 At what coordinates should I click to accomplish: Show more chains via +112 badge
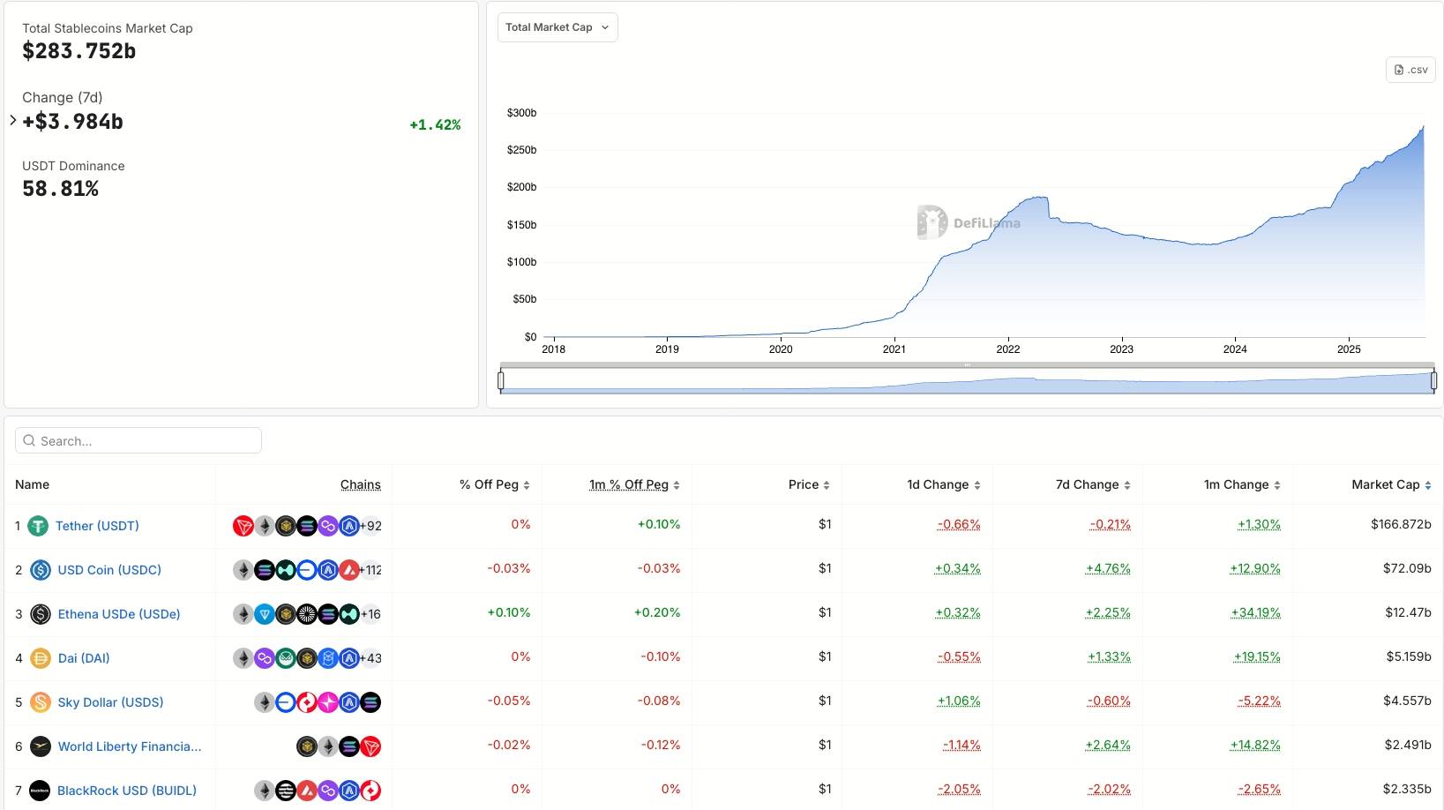point(370,570)
